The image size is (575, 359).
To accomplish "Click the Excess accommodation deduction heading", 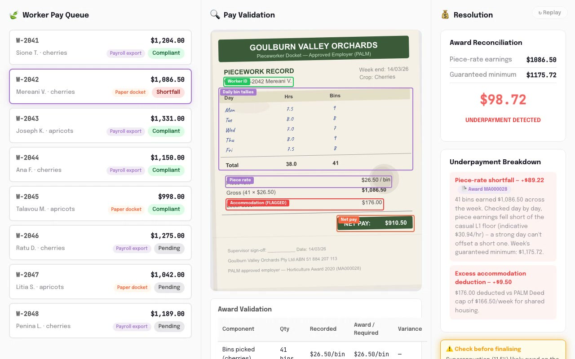I will [x=491, y=278].
